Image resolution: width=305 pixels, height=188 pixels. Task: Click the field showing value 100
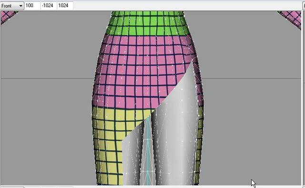32,6
